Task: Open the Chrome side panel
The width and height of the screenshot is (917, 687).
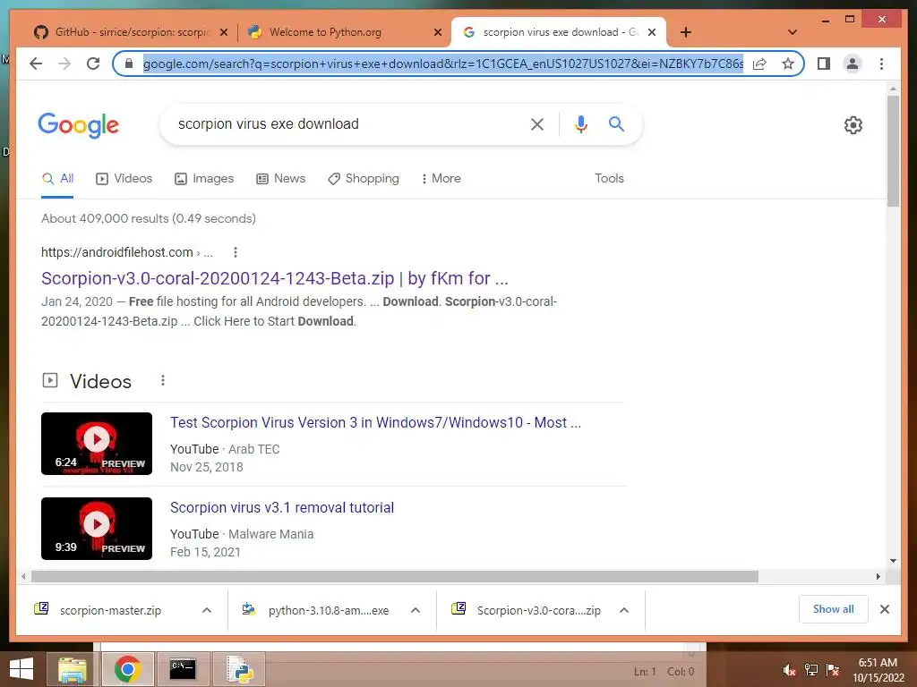Action: pos(824,64)
